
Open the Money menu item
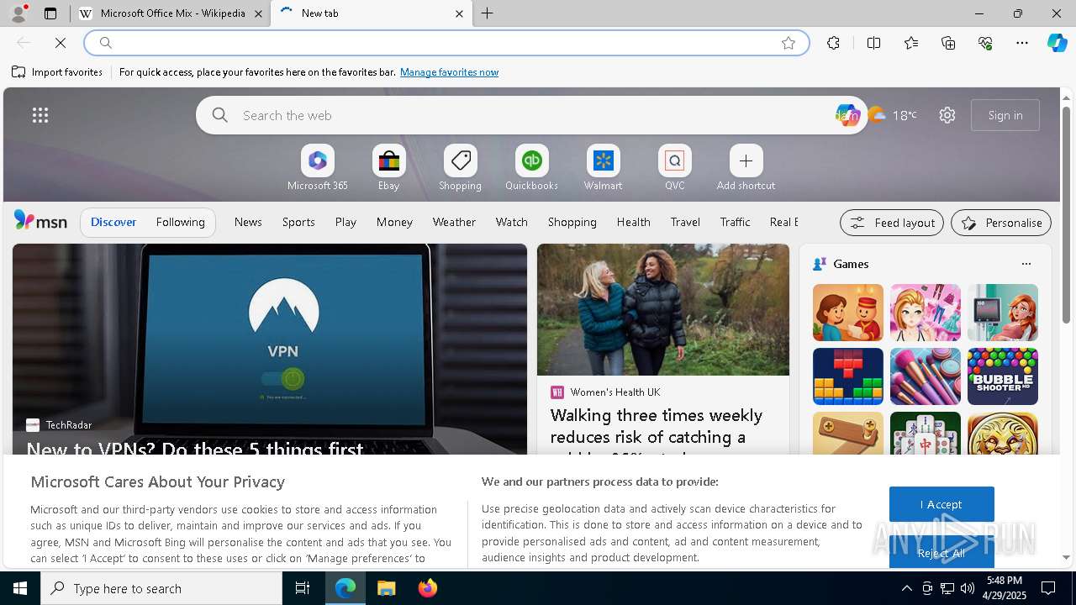pos(394,222)
